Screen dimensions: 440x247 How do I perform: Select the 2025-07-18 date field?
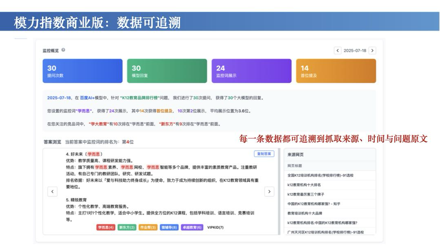(355, 51)
